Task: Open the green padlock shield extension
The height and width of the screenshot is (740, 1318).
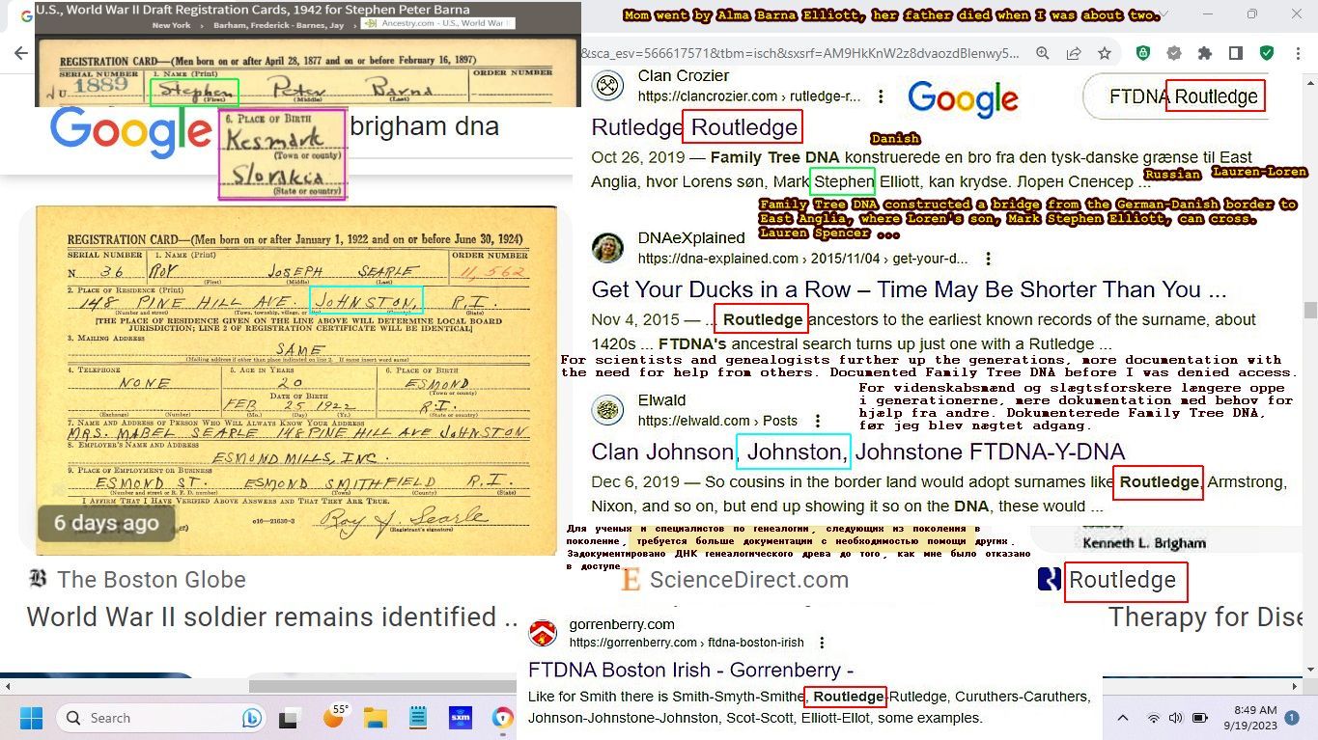Action: (x=1143, y=53)
